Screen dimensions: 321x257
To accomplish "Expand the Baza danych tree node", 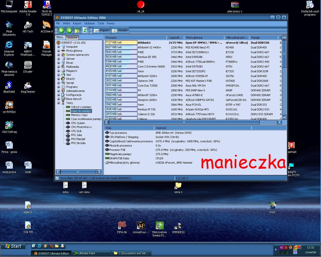I will pos(58,99).
